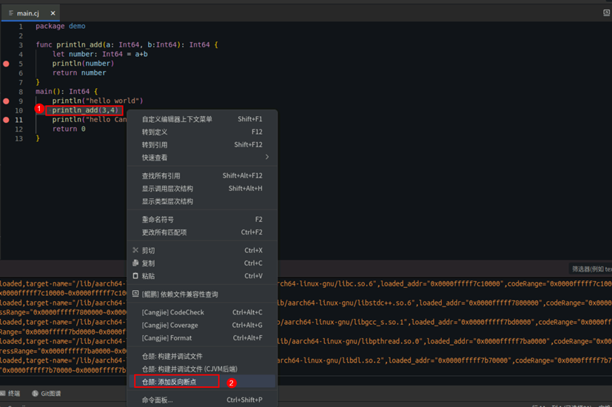Click the Git图谱 tab icon

point(35,394)
